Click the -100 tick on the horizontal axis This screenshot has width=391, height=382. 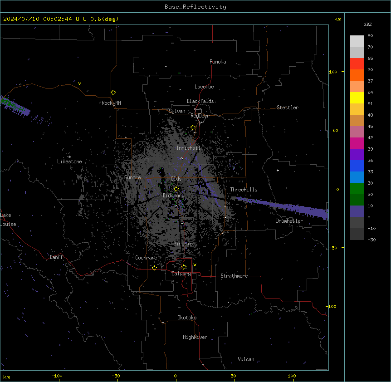(x=57, y=376)
